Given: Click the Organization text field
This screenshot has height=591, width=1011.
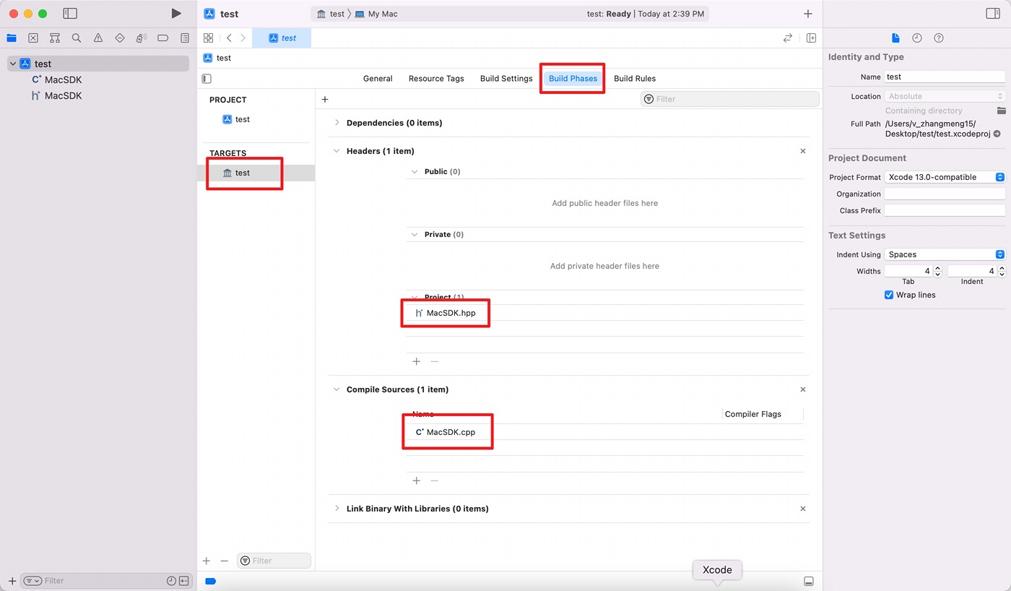Looking at the screenshot, I should (945, 194).
